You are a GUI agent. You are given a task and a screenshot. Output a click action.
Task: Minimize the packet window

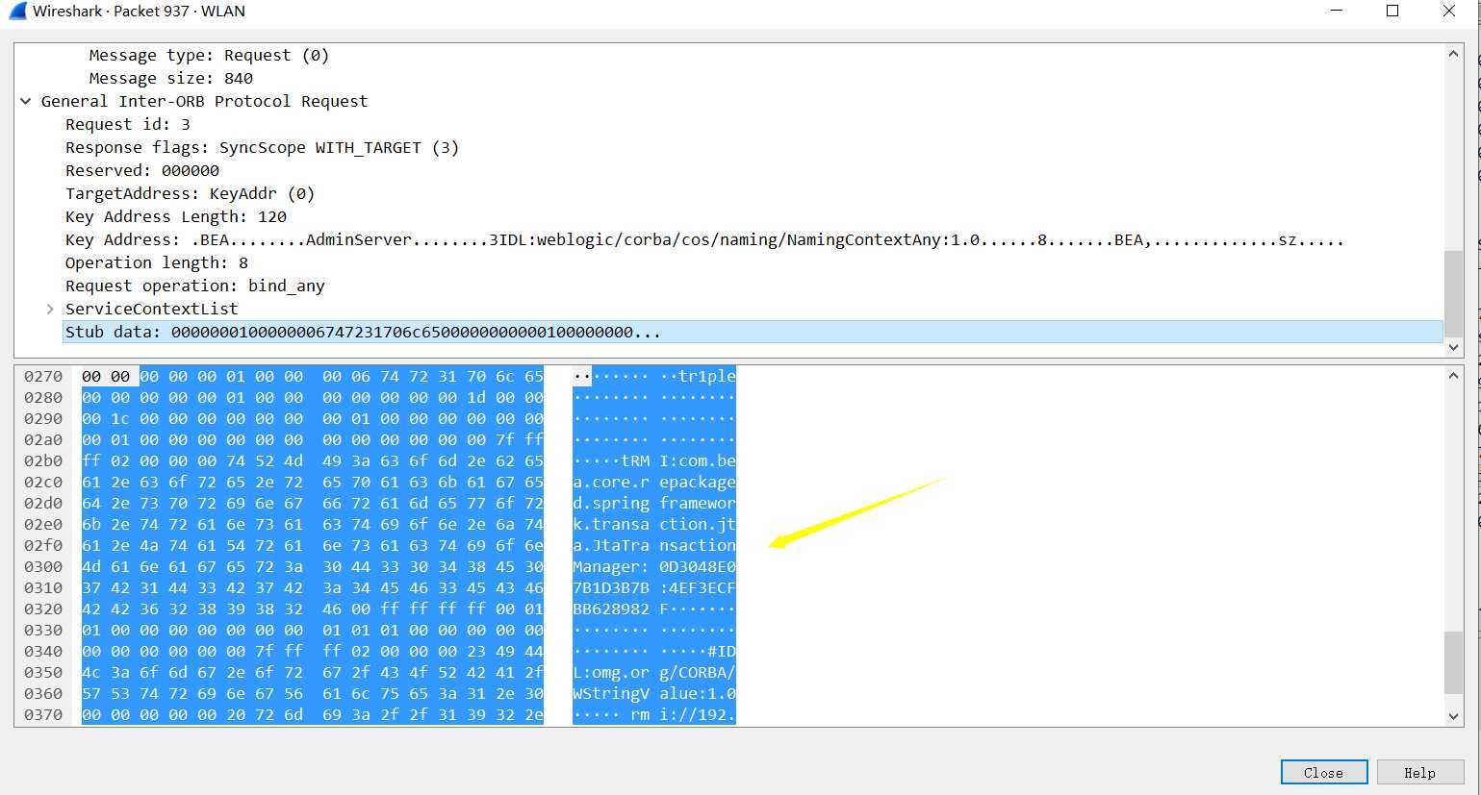[x=1336, y=12]
